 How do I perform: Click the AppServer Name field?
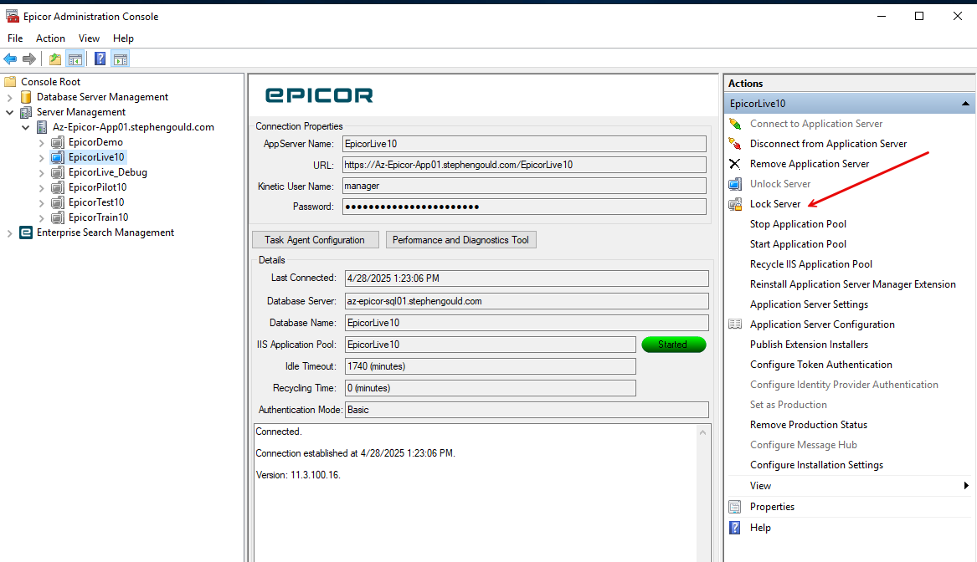click(x=524, y=144)
